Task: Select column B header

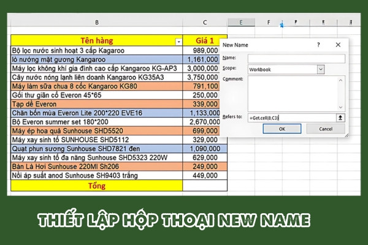Action: [x=97, y=22]
